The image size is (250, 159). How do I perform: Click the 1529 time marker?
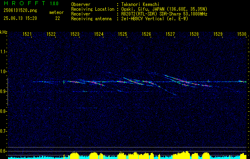[x=218, y=34]
